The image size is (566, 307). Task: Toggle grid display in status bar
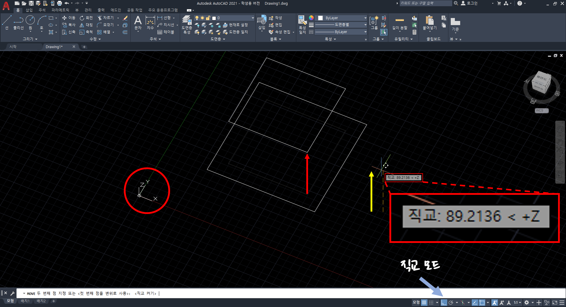(424, 303)
